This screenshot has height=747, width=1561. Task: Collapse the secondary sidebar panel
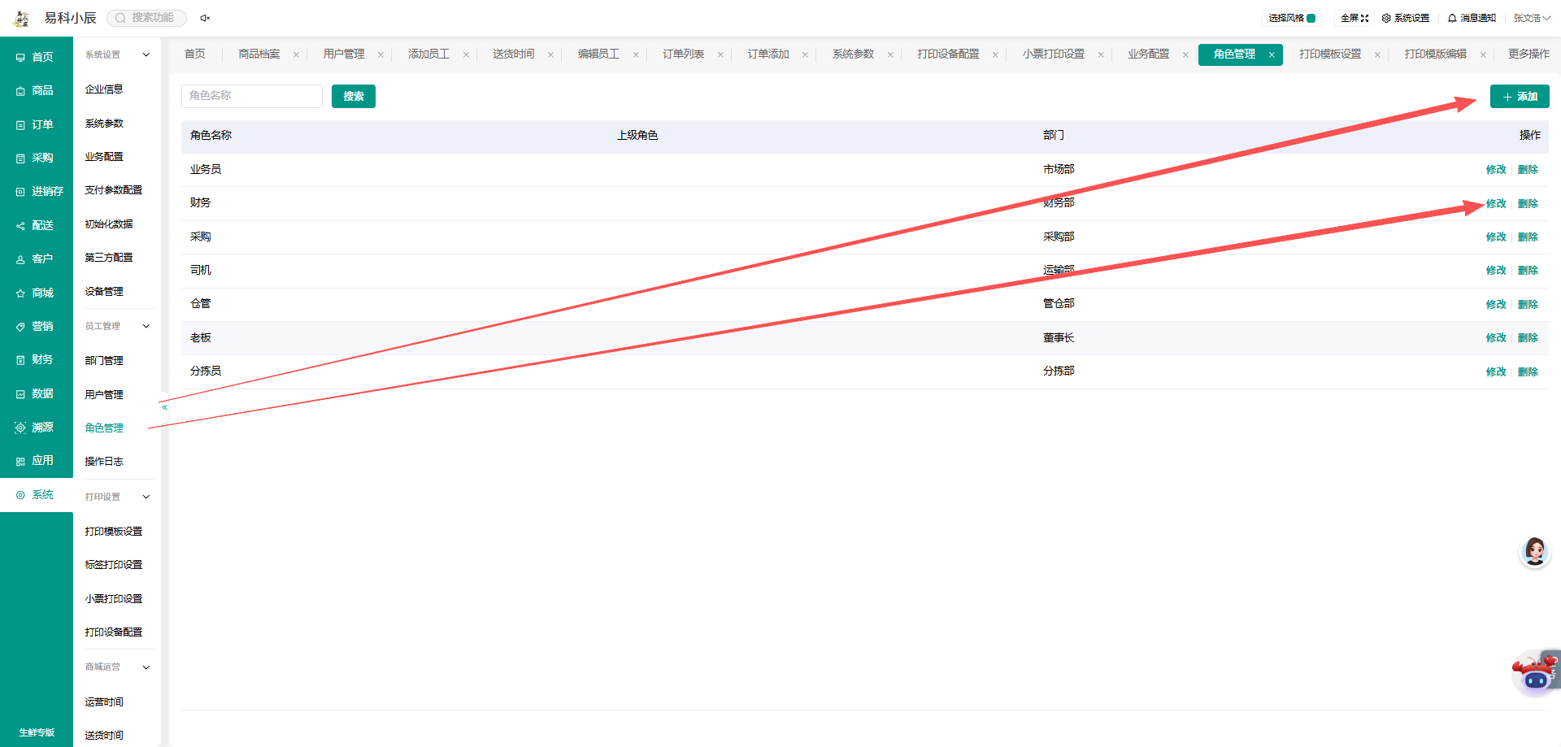coord(164,407)
